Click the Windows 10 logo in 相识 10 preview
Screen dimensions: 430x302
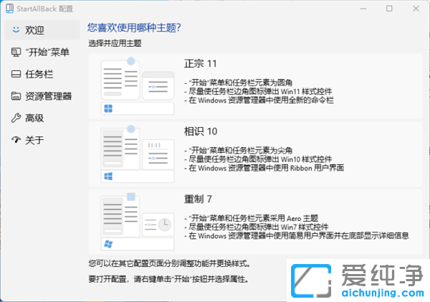[108, 175]
